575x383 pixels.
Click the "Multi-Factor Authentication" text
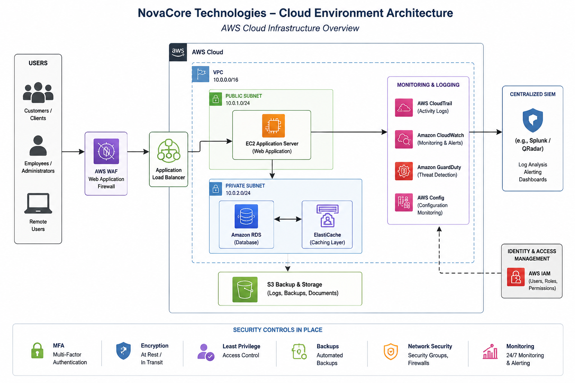tap(70, 358)
